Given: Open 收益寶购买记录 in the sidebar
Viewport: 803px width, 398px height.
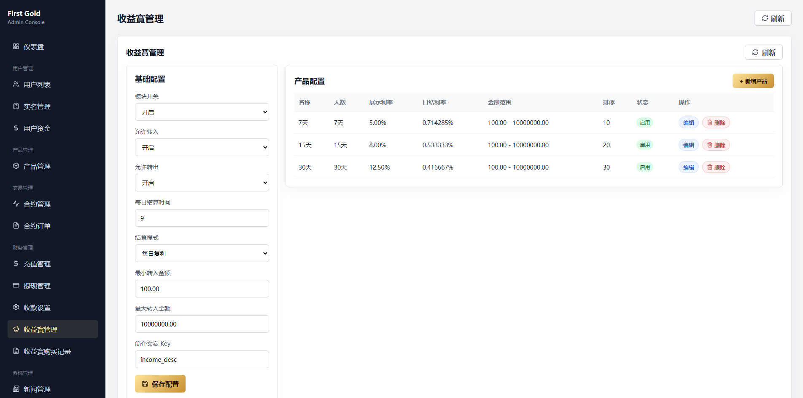Looking at the screenshot, I should tap(53, 351).
